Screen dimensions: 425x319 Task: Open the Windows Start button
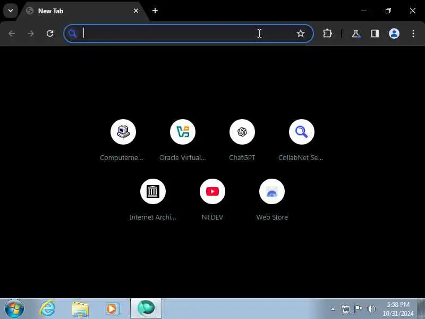click(14, 309)
